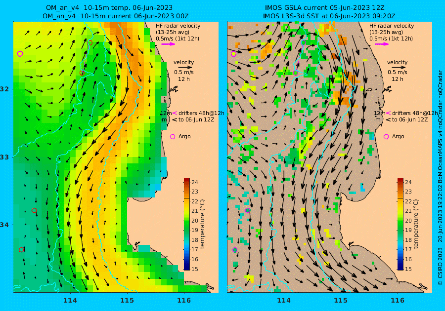
Task: Click vertical timestamp '20 Jun 2023 19:22:02'
Action: pos(440,214)
